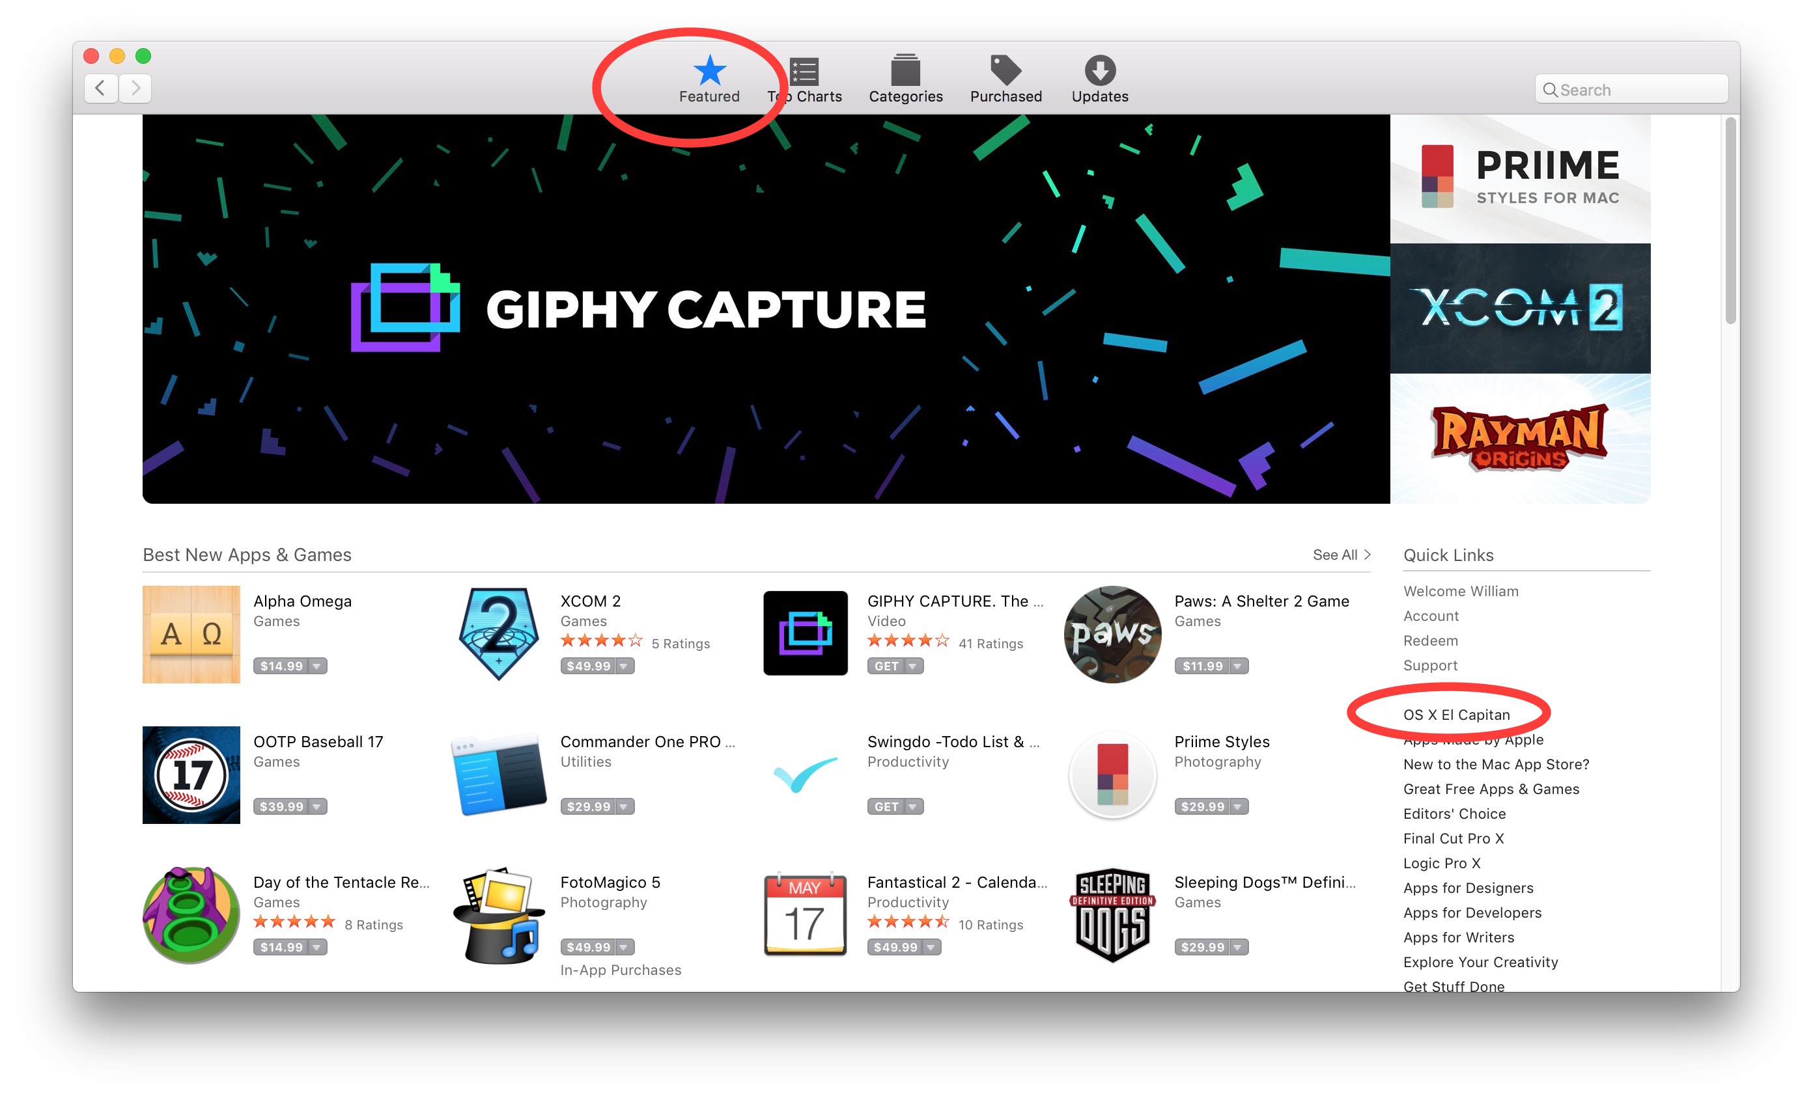Go back with the left arrow

coord(101,89)
